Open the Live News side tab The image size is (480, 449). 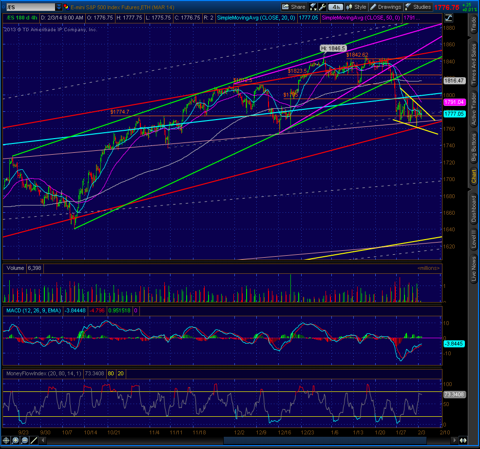coord(474,268)
